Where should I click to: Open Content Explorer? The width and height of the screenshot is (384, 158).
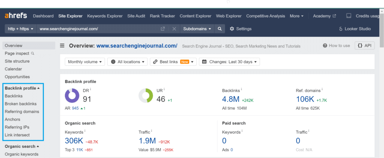point(195,16)
